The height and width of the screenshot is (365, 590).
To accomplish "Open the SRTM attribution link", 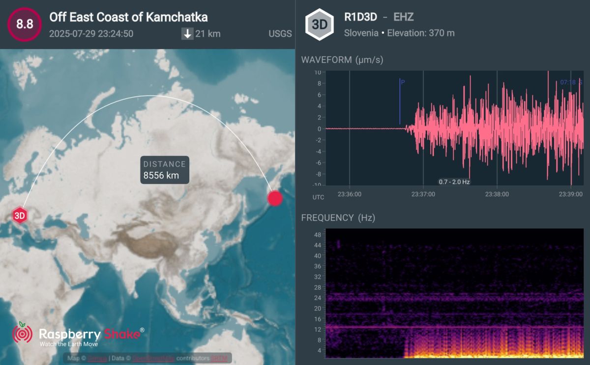I will click(220, 359).
